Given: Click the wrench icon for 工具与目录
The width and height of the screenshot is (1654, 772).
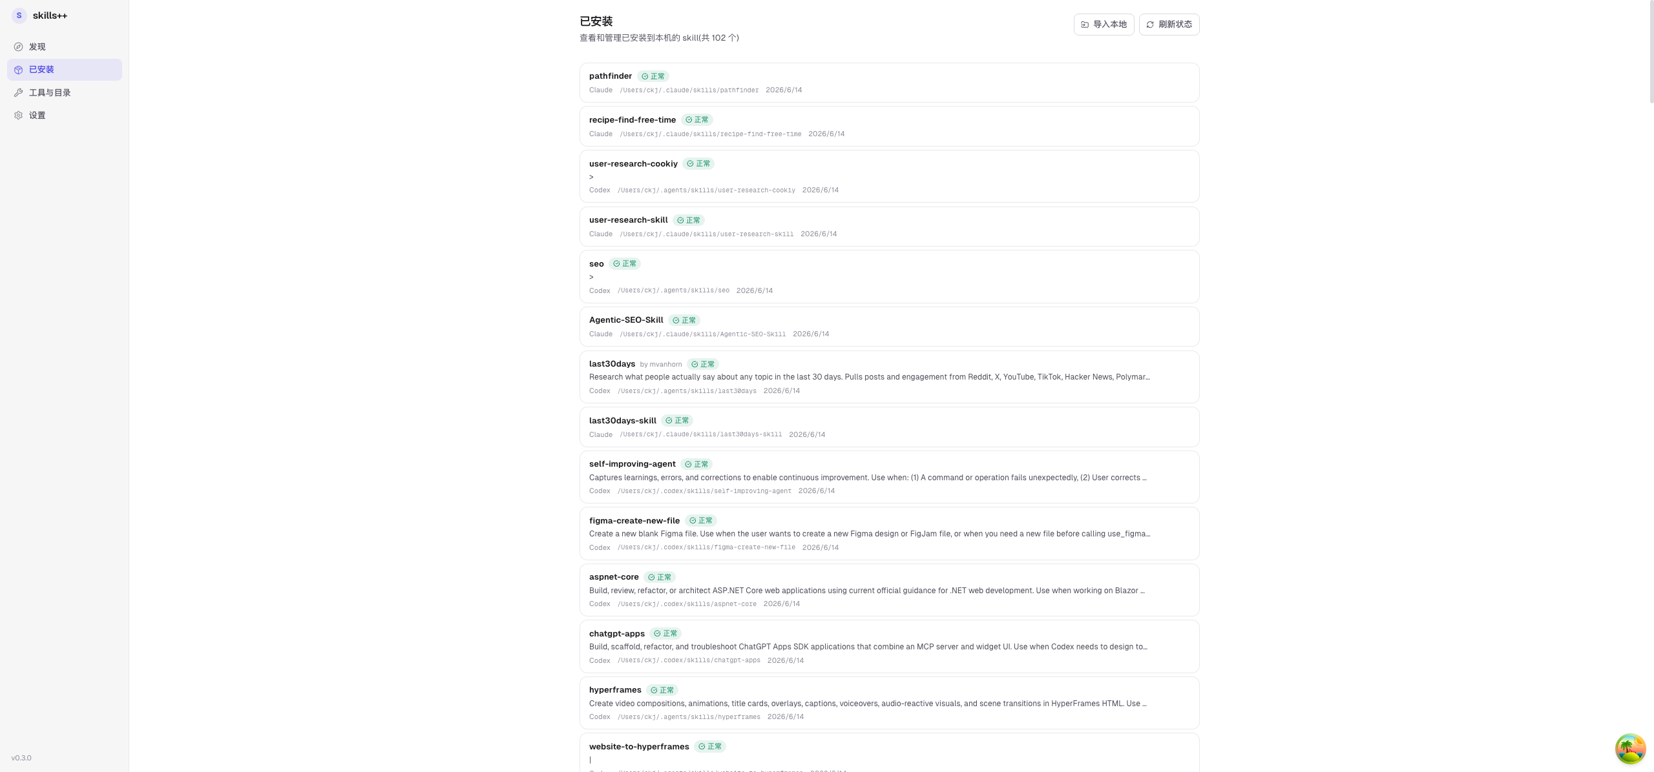Looking at the screenshot, I should 19,93.
